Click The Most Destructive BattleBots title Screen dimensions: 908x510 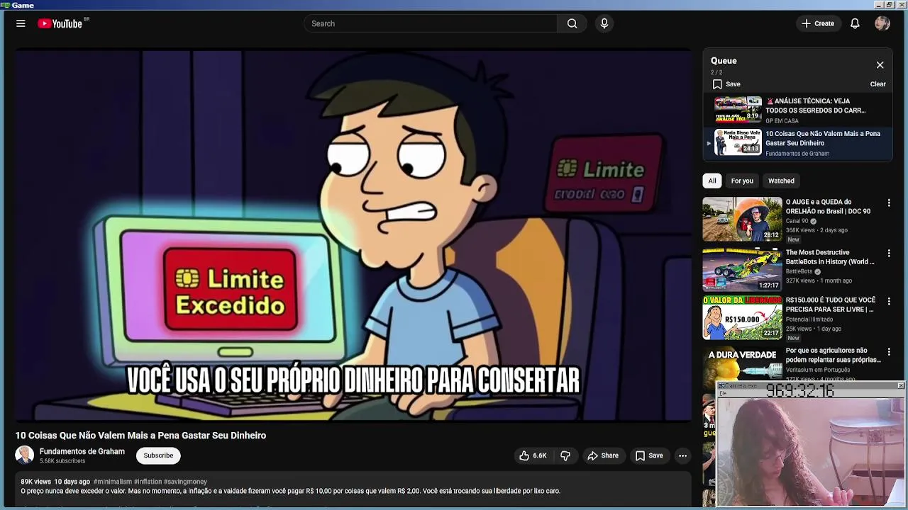(x=830, y=257)
